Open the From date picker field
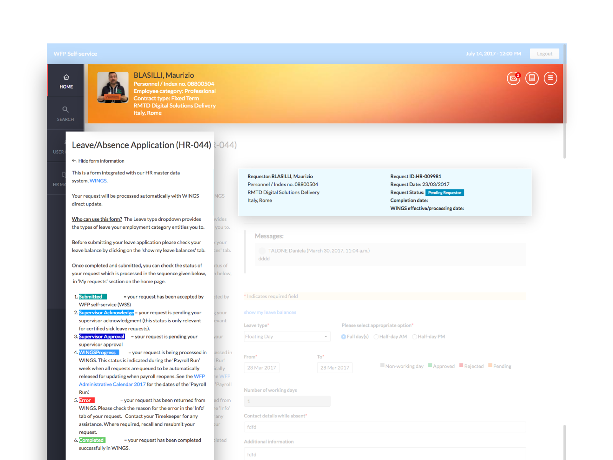The image size is (613, 460). (x=262, y=368)
